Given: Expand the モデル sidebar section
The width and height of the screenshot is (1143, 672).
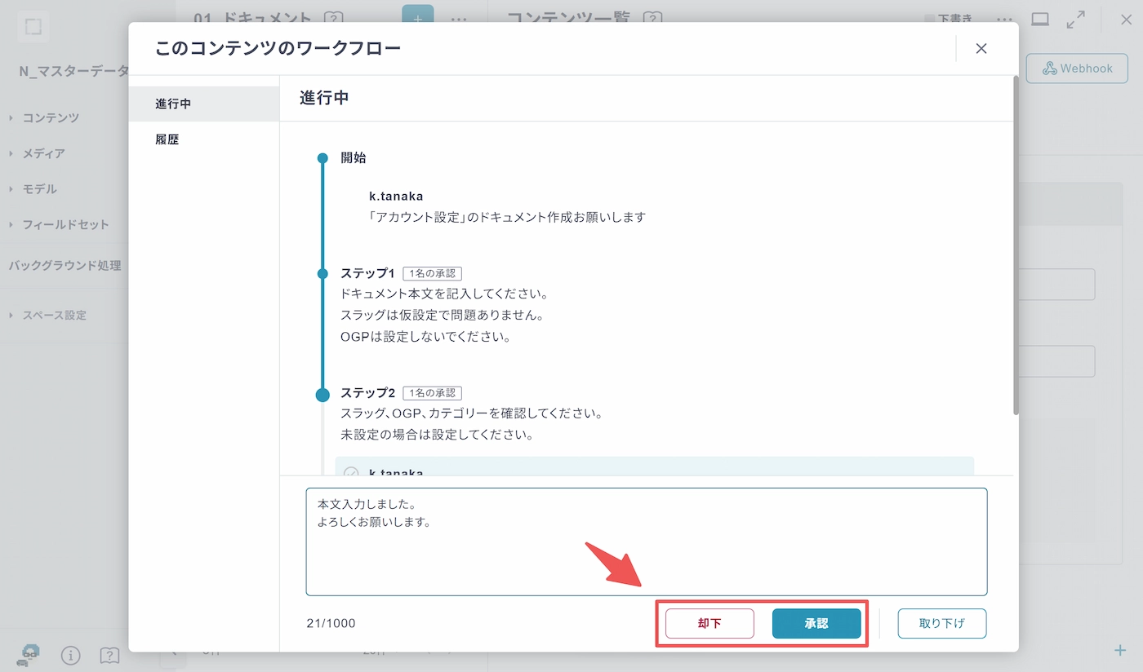Looking at the screenshot, I should [x=39, y=189].
